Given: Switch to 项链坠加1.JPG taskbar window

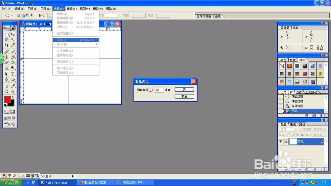Looking at the screenshot, I should click(135, 182).
